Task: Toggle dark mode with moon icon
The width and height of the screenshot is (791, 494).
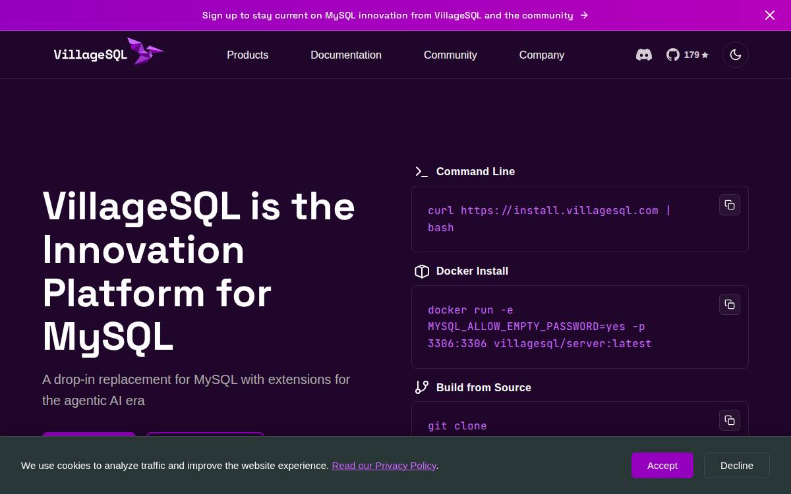Action: [736, 55]
